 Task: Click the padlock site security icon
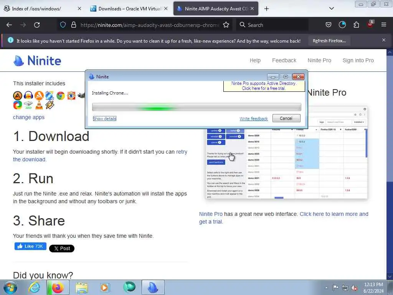coord(73,25)
